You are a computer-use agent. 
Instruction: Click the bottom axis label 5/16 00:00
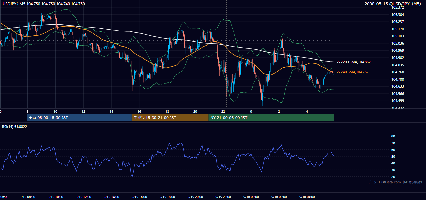point(251,197)
